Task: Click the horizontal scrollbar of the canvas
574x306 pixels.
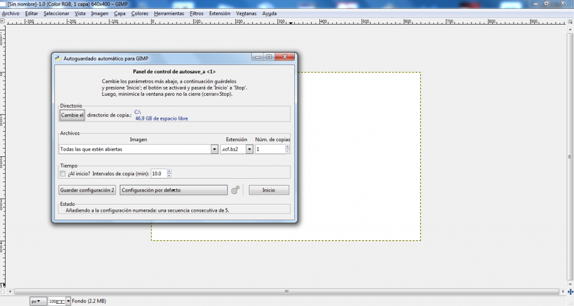Action: pos(286,292)
